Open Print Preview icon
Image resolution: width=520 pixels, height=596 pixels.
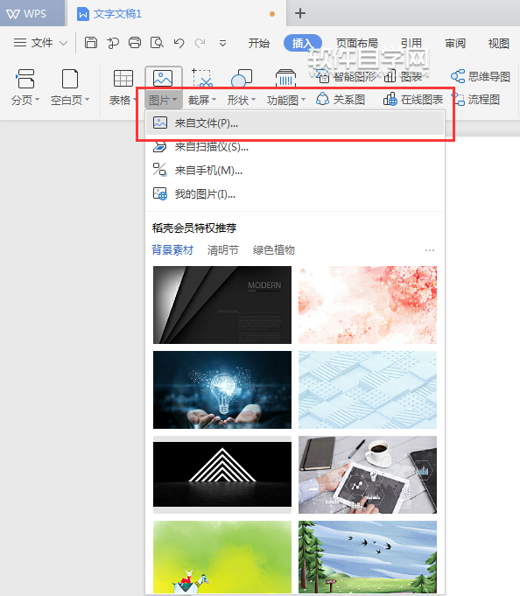coord(157,43)
